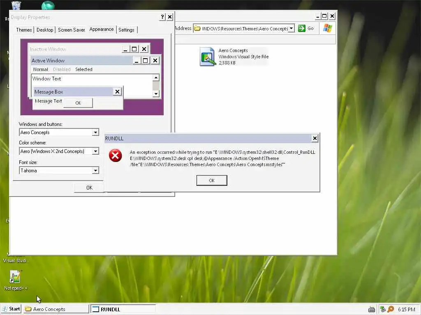This screenshot has height=315, width=421.
Task: Switch to the Desktop tab
Action: pyautogui.click(x=45, y=30)
